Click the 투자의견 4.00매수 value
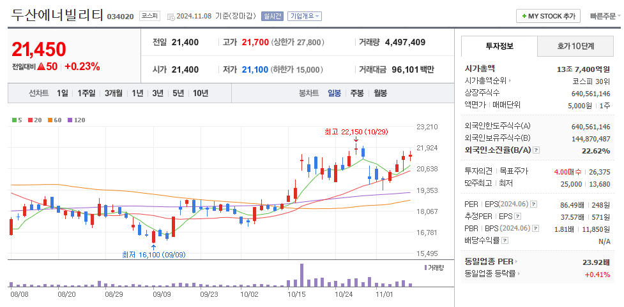This screenshot has width=624, height=307. (568, 172)
